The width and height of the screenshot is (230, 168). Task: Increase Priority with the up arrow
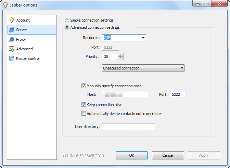pyautogui.click(x=120, y=55)
